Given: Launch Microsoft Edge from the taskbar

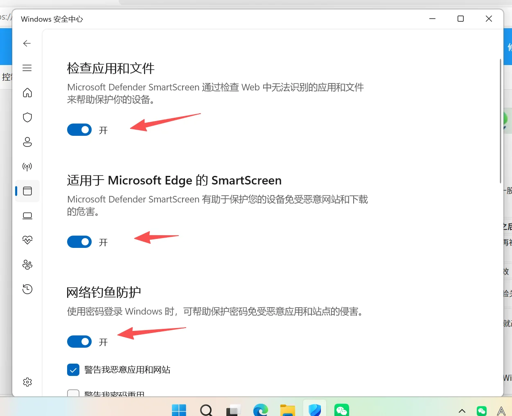Looking at the screenshot, I should point(260,410).
